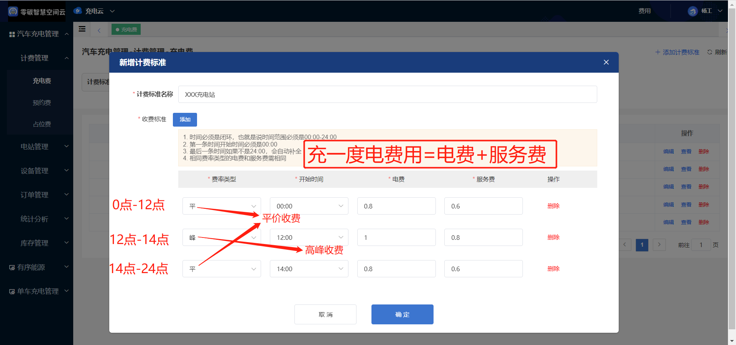Image resolution: width=736 pixels, height=345 pixels.
Task: Click the first row's 编辑 link
Action: [x=669, y=151]
